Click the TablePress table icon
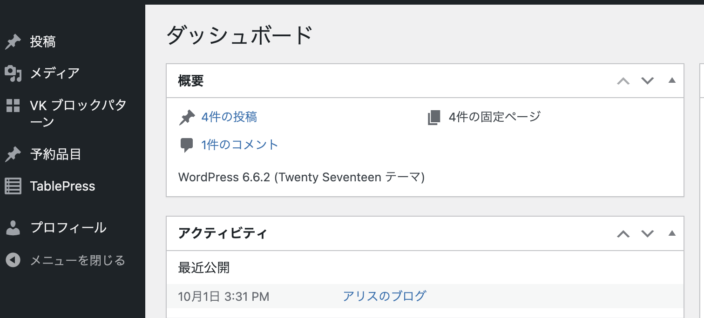 tap(13, 186)
